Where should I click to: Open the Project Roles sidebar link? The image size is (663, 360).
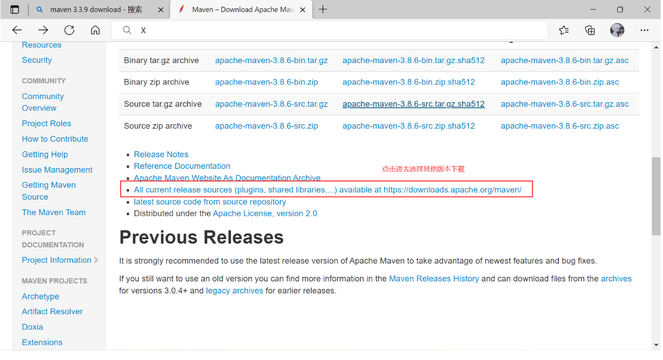pyautogui.click(x=47, y=124)
